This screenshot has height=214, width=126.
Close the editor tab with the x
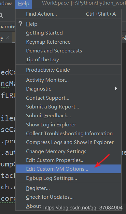(8, 37)
